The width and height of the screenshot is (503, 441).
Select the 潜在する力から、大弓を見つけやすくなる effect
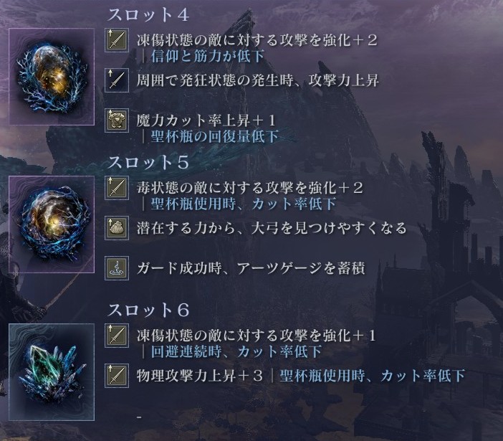(x=272, y=228)
